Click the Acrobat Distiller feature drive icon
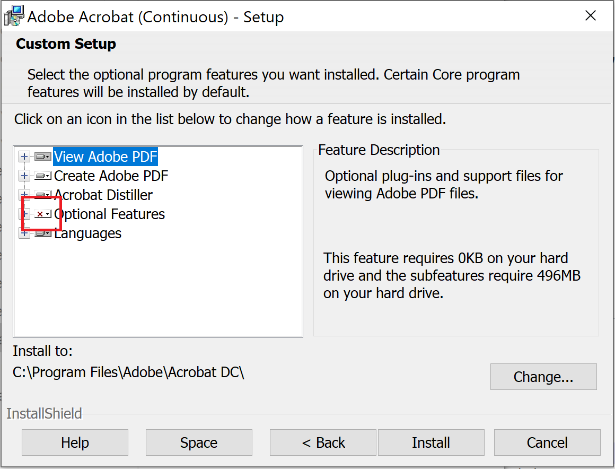The height and width of the screenshot is (469, 615). (41, 195)
